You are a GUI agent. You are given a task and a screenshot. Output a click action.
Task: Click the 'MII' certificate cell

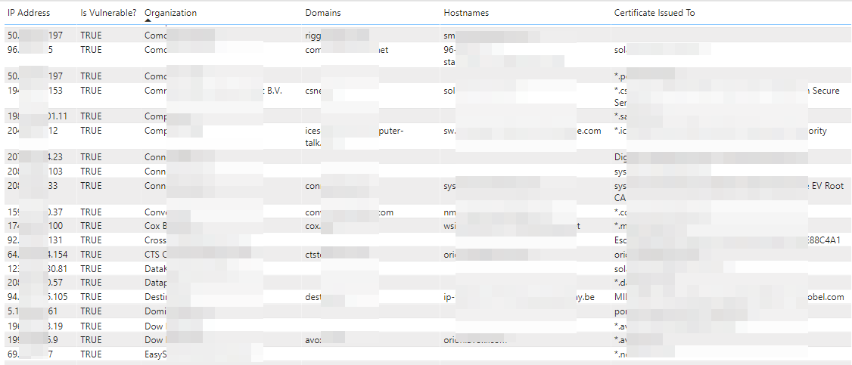tap(620, 297)
